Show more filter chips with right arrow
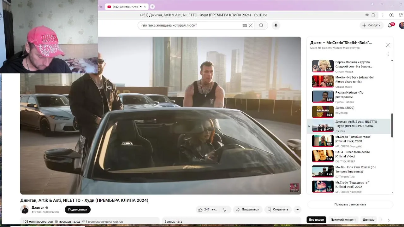This screenshot has height=227, width=404. click(389, 220)
